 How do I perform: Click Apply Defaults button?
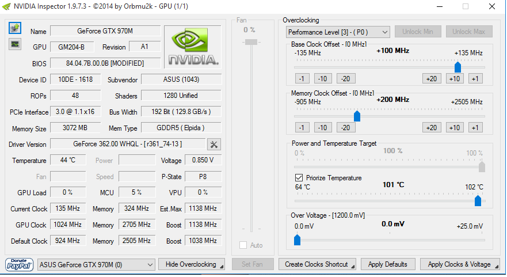[x=387, y=264]
